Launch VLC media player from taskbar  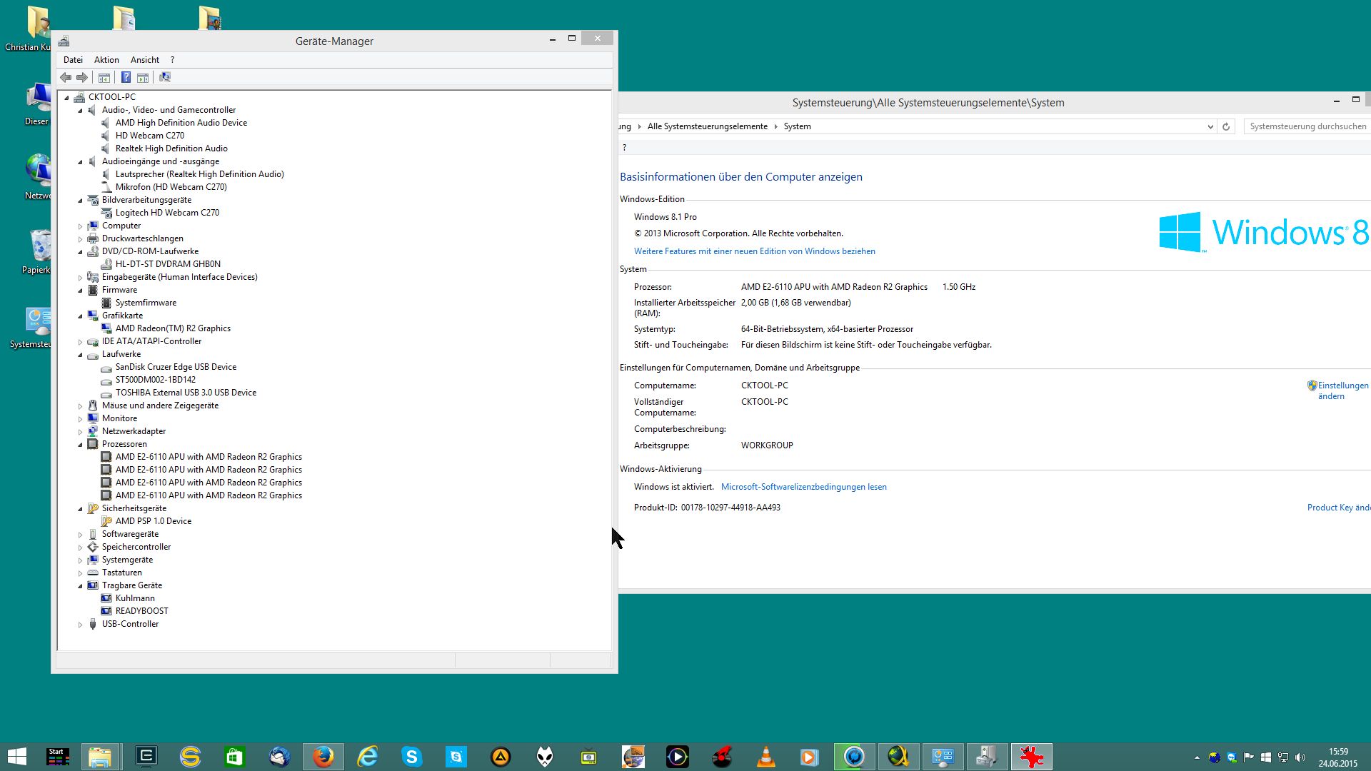click(765, 756)
